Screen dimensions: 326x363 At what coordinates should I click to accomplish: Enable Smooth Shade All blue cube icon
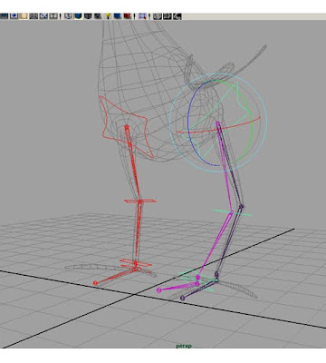click(x=78, y=16)
